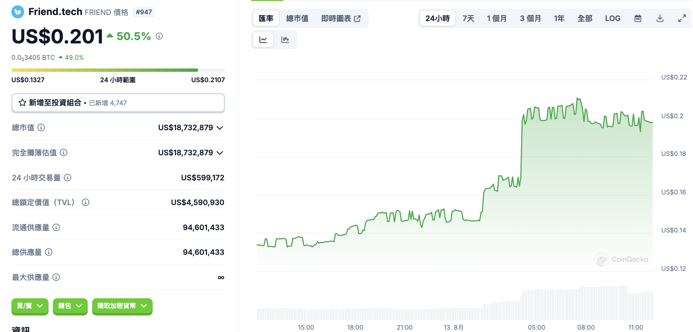Click the info icon beside 總市值
The width and height of the screenshot is (693, 332).
[41, 128]
